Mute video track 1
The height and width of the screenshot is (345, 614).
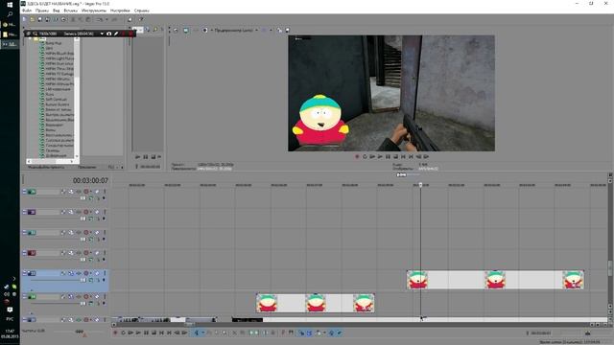point(97,192)
